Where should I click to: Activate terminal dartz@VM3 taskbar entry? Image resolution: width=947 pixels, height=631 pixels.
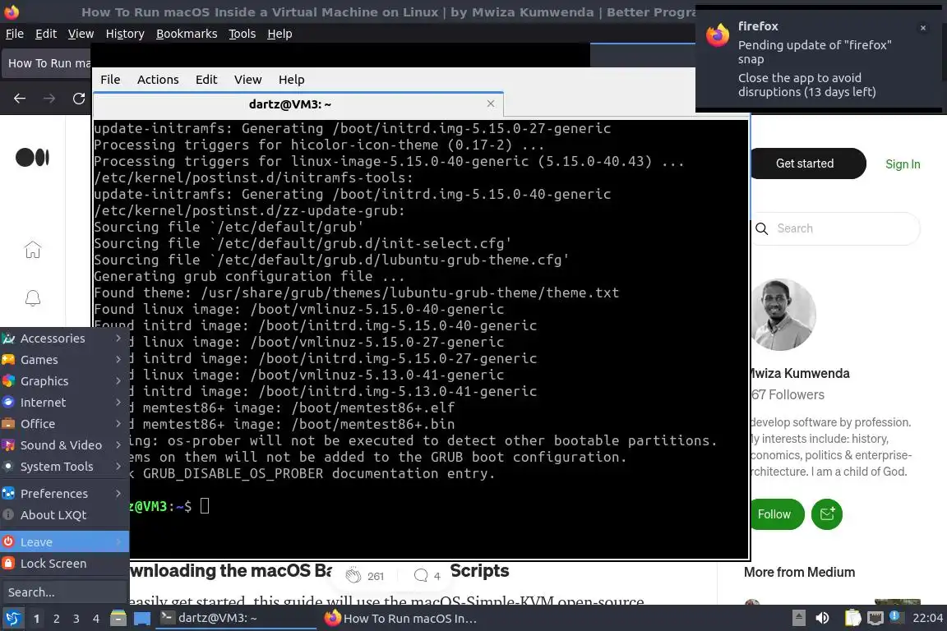236,618
